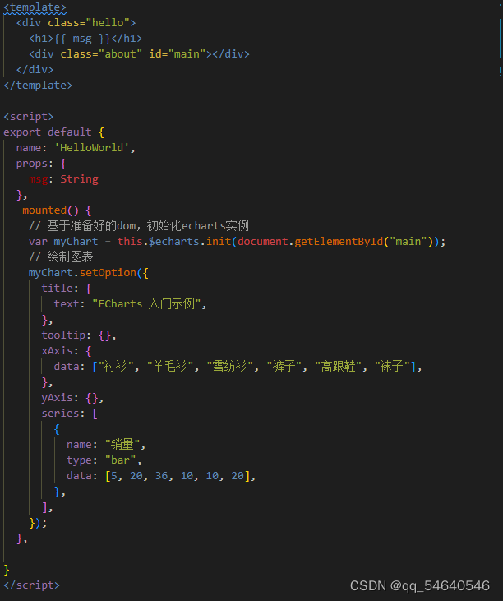Image resolution: width=503 pixels, height=601 pixels.
Task: Click the "雪纺衫" string in xAxis data
Action: click(x=230, y=367)
